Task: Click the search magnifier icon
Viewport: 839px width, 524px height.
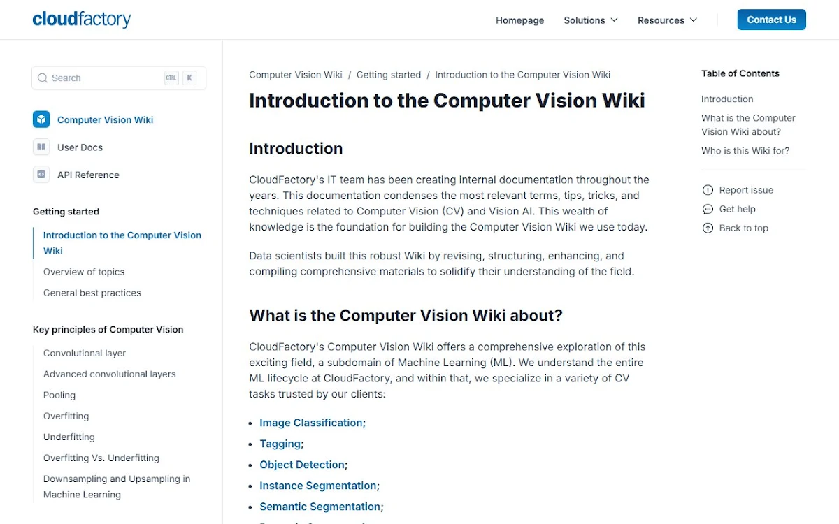Action: [43, 78]
